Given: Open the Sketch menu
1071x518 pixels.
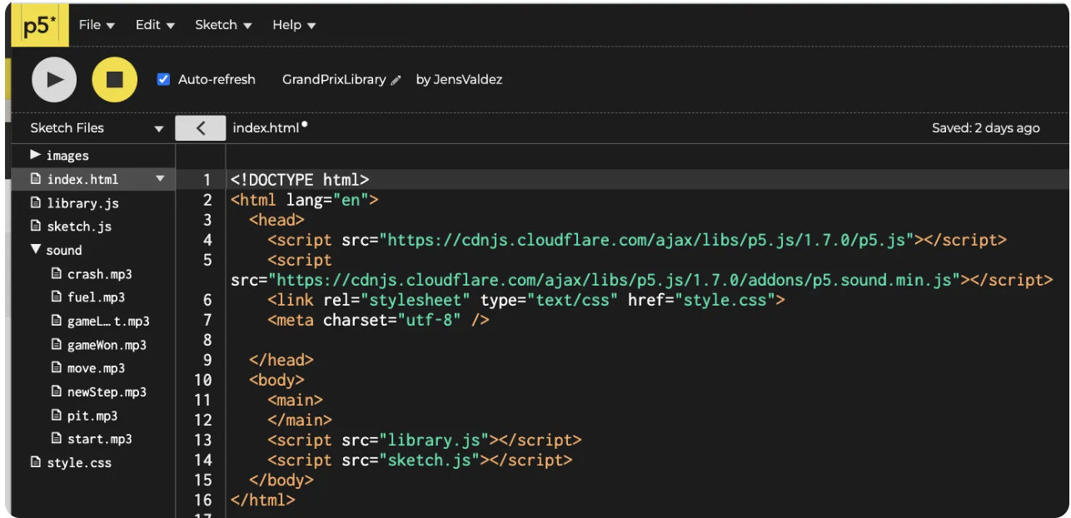Looking at the screenshot, I should point(222,24).
